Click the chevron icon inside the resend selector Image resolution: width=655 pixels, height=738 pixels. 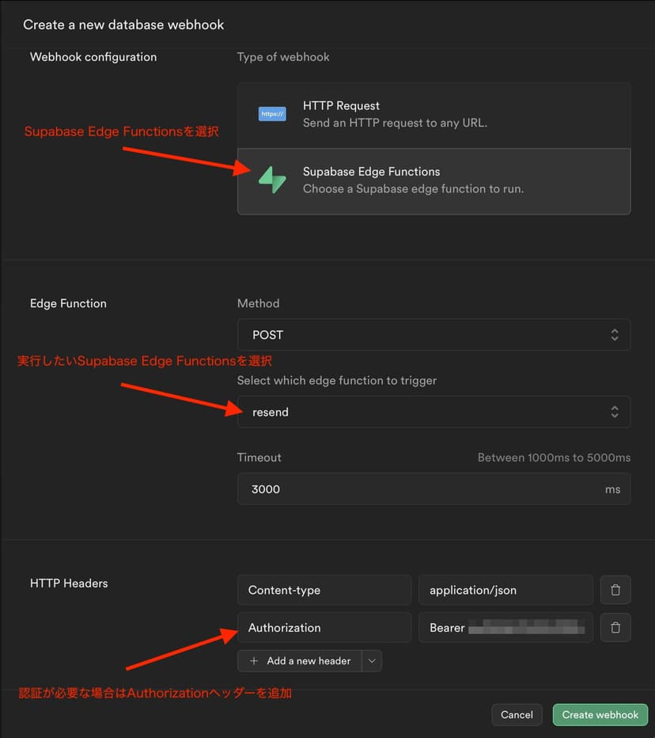[615, 411]
